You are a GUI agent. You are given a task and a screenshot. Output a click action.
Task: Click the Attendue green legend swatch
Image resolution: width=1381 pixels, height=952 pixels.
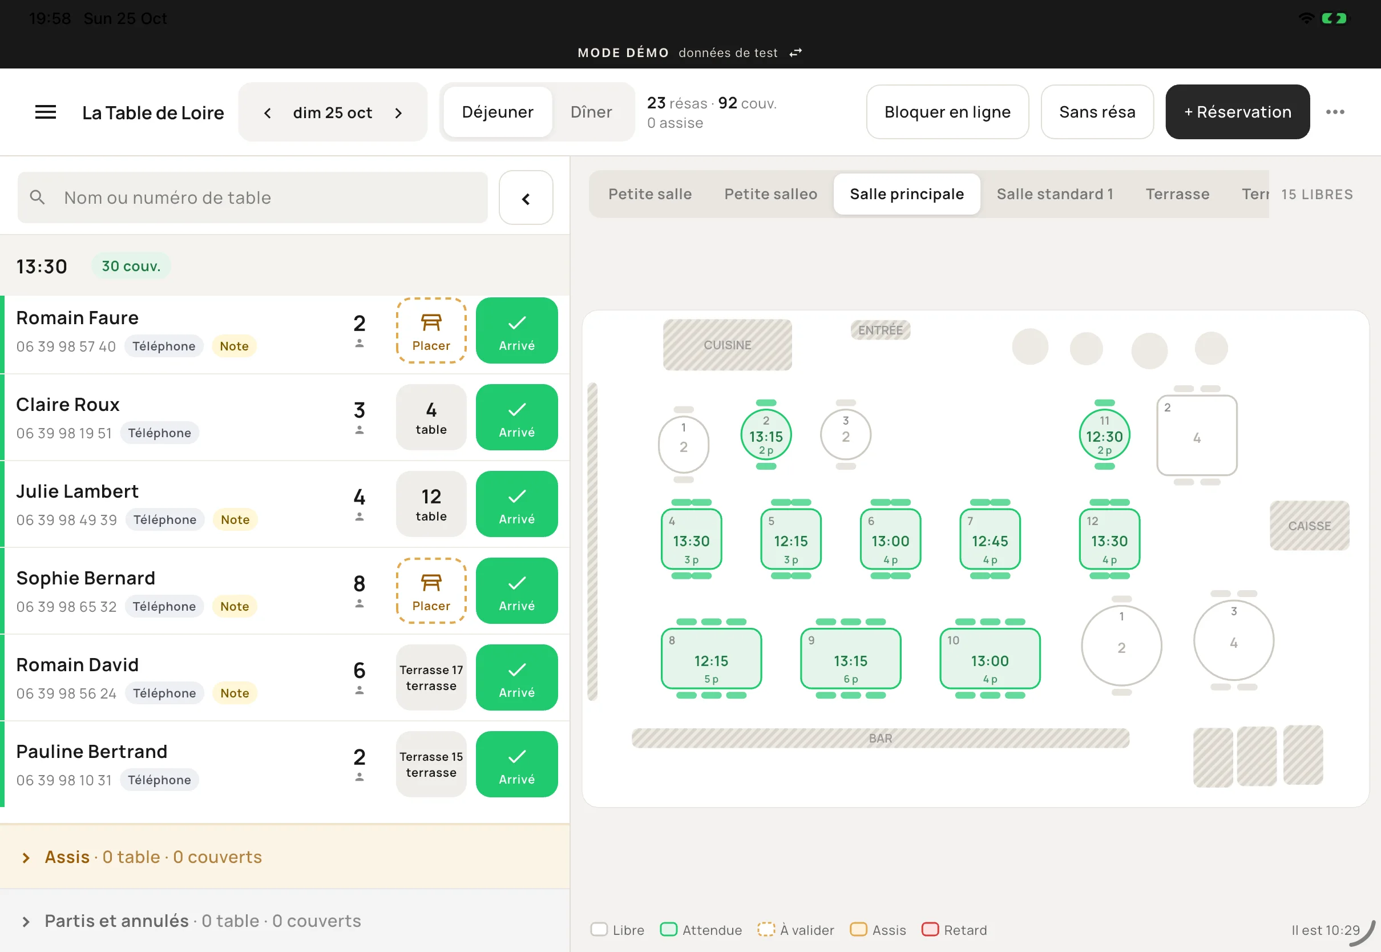pos(668,929)
